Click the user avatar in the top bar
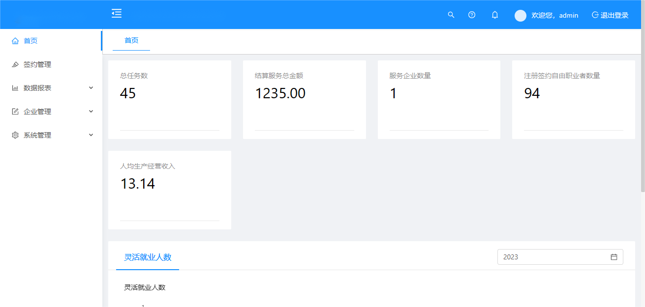 (520, 15)
